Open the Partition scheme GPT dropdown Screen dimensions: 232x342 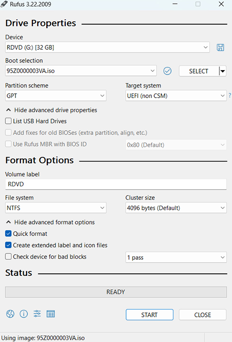click(x=56, y=96)
